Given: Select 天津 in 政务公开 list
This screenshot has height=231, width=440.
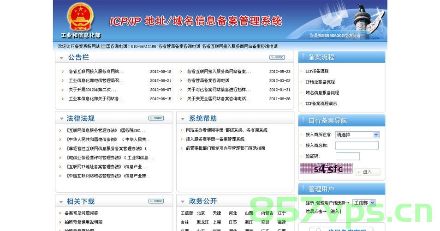Looking at the screenshot, I should 217,213.
